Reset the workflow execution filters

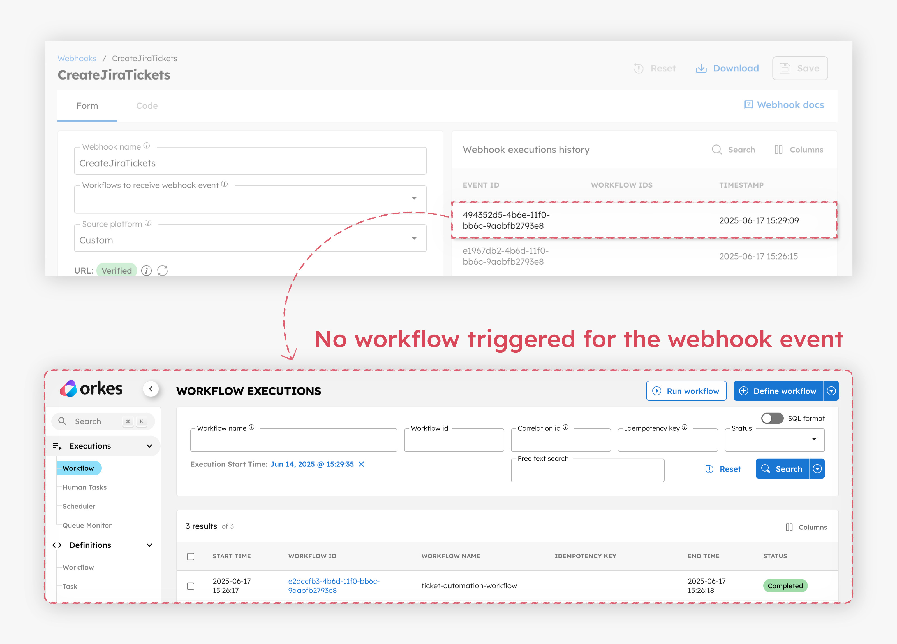[x=723, y=469]
